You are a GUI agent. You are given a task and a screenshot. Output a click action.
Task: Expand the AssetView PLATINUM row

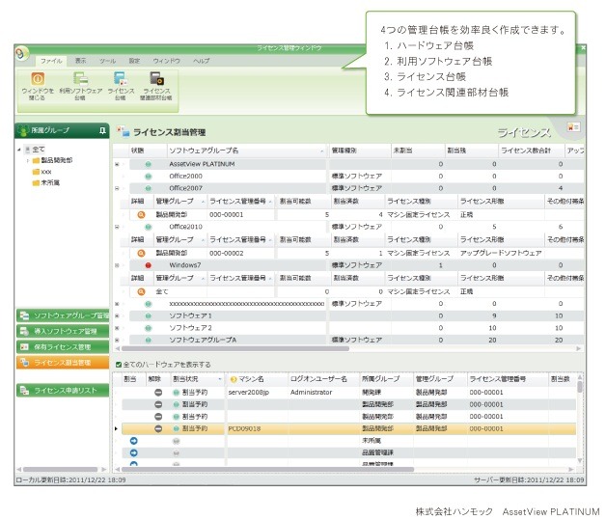point(117,164)
